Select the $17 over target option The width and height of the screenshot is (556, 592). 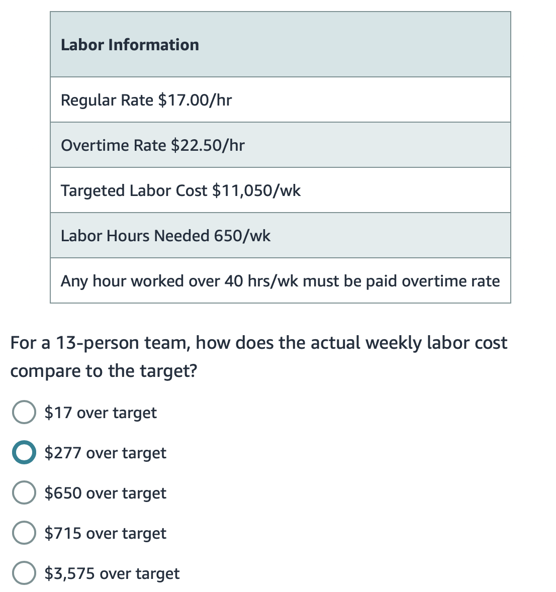(x=24, y=413)
